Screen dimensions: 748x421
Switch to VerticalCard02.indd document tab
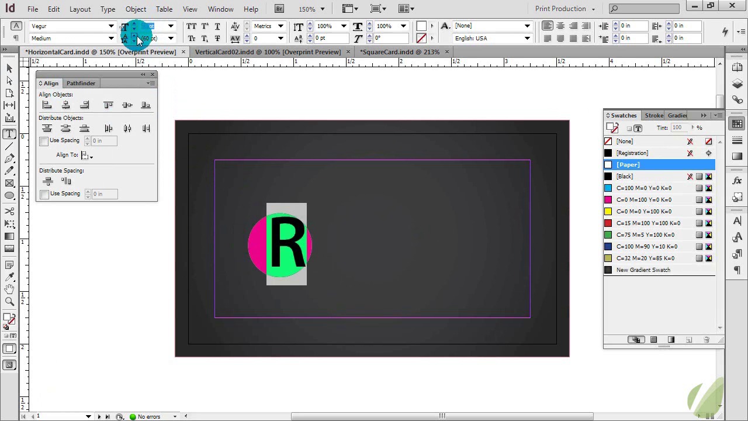(x=268, y=52)
